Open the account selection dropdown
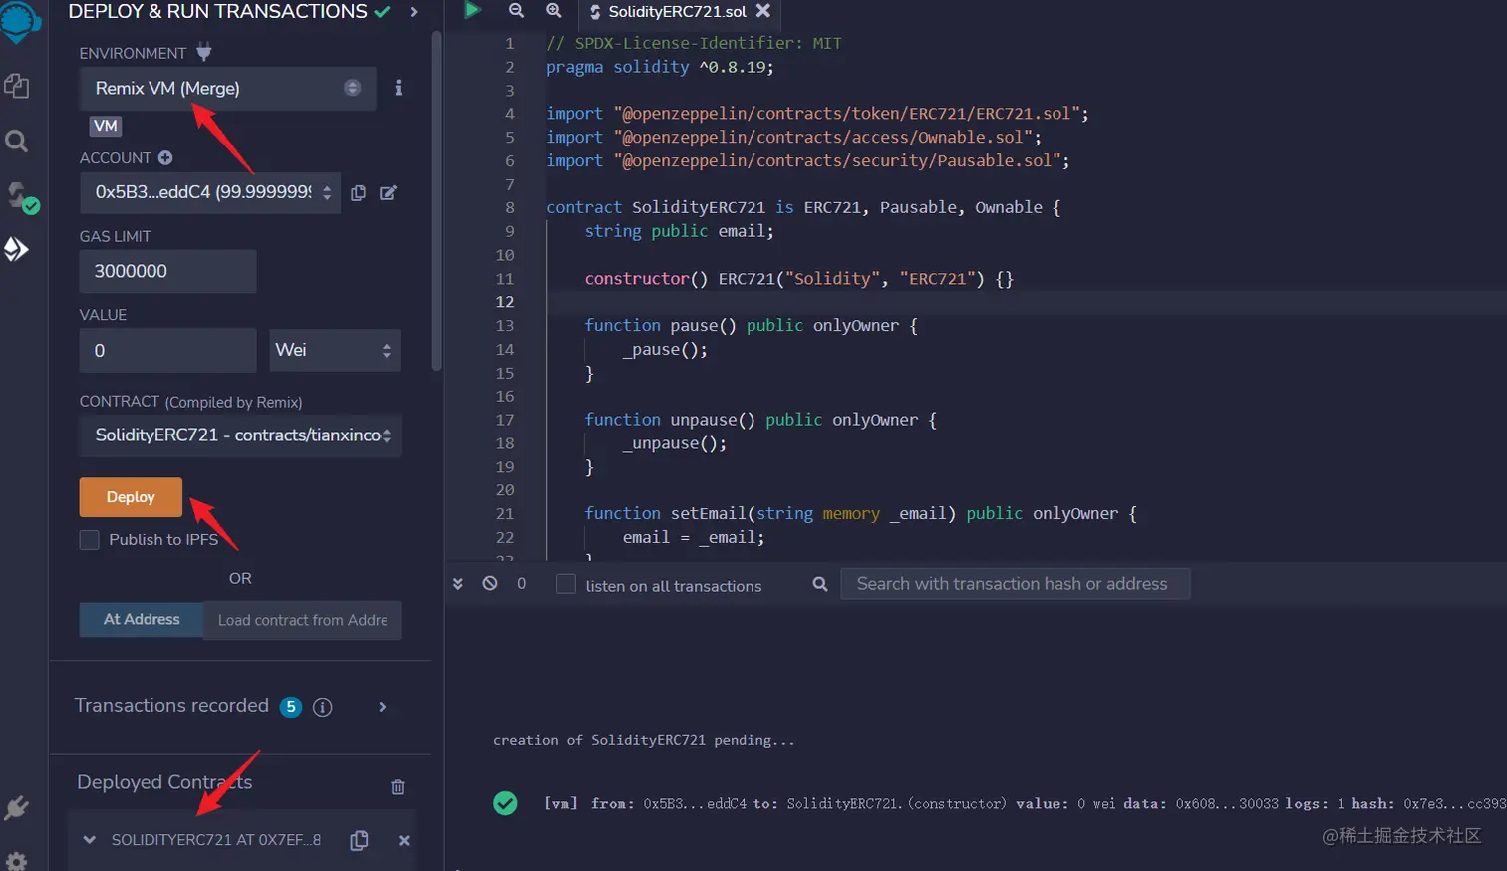This screenshot has width=1507, height=871. tap(210, 192)
